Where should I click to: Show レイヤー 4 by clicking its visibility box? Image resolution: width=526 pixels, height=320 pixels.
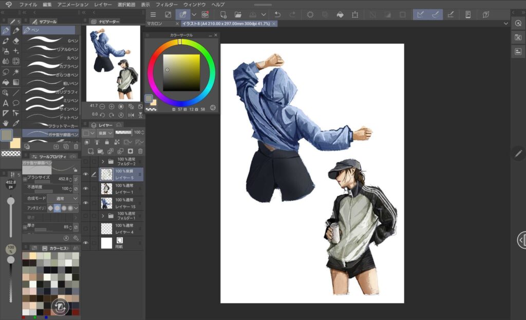[x=86, y=229]
